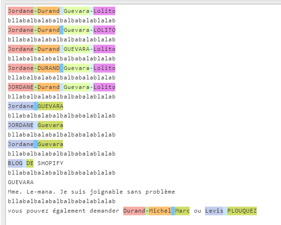Click the word "demander"

click(x=104, y=211)
